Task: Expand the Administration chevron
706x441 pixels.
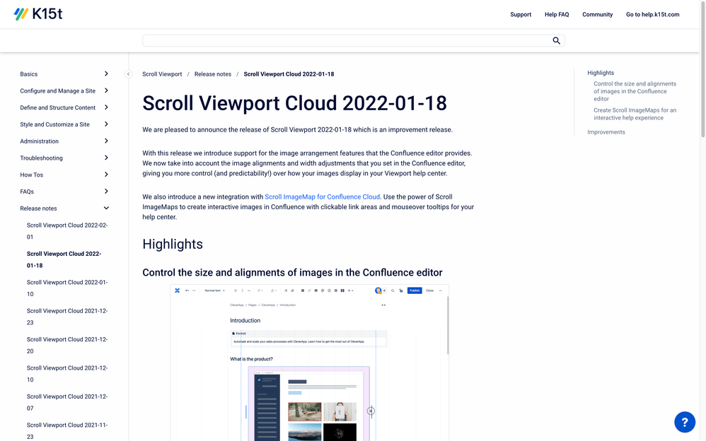Action: click(x=106, y=141)
